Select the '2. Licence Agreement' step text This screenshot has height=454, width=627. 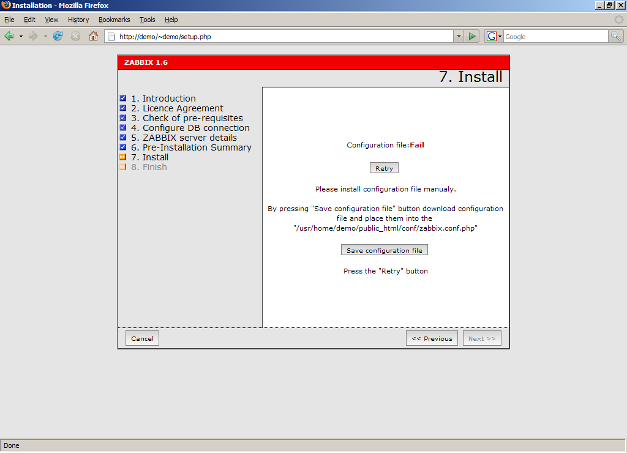pos(177,108)
